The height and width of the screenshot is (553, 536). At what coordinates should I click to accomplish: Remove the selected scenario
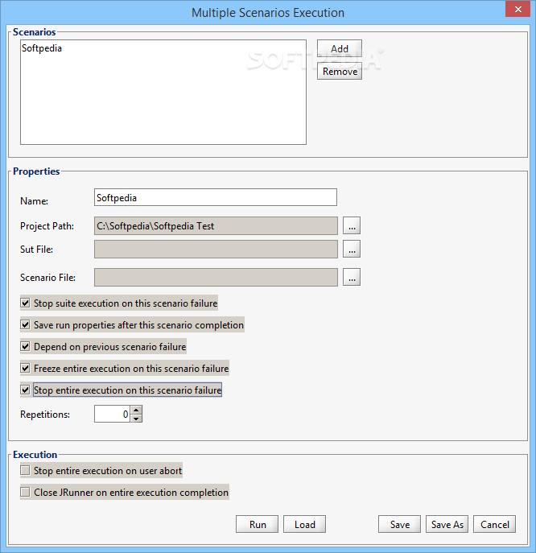tap(340, 72)
